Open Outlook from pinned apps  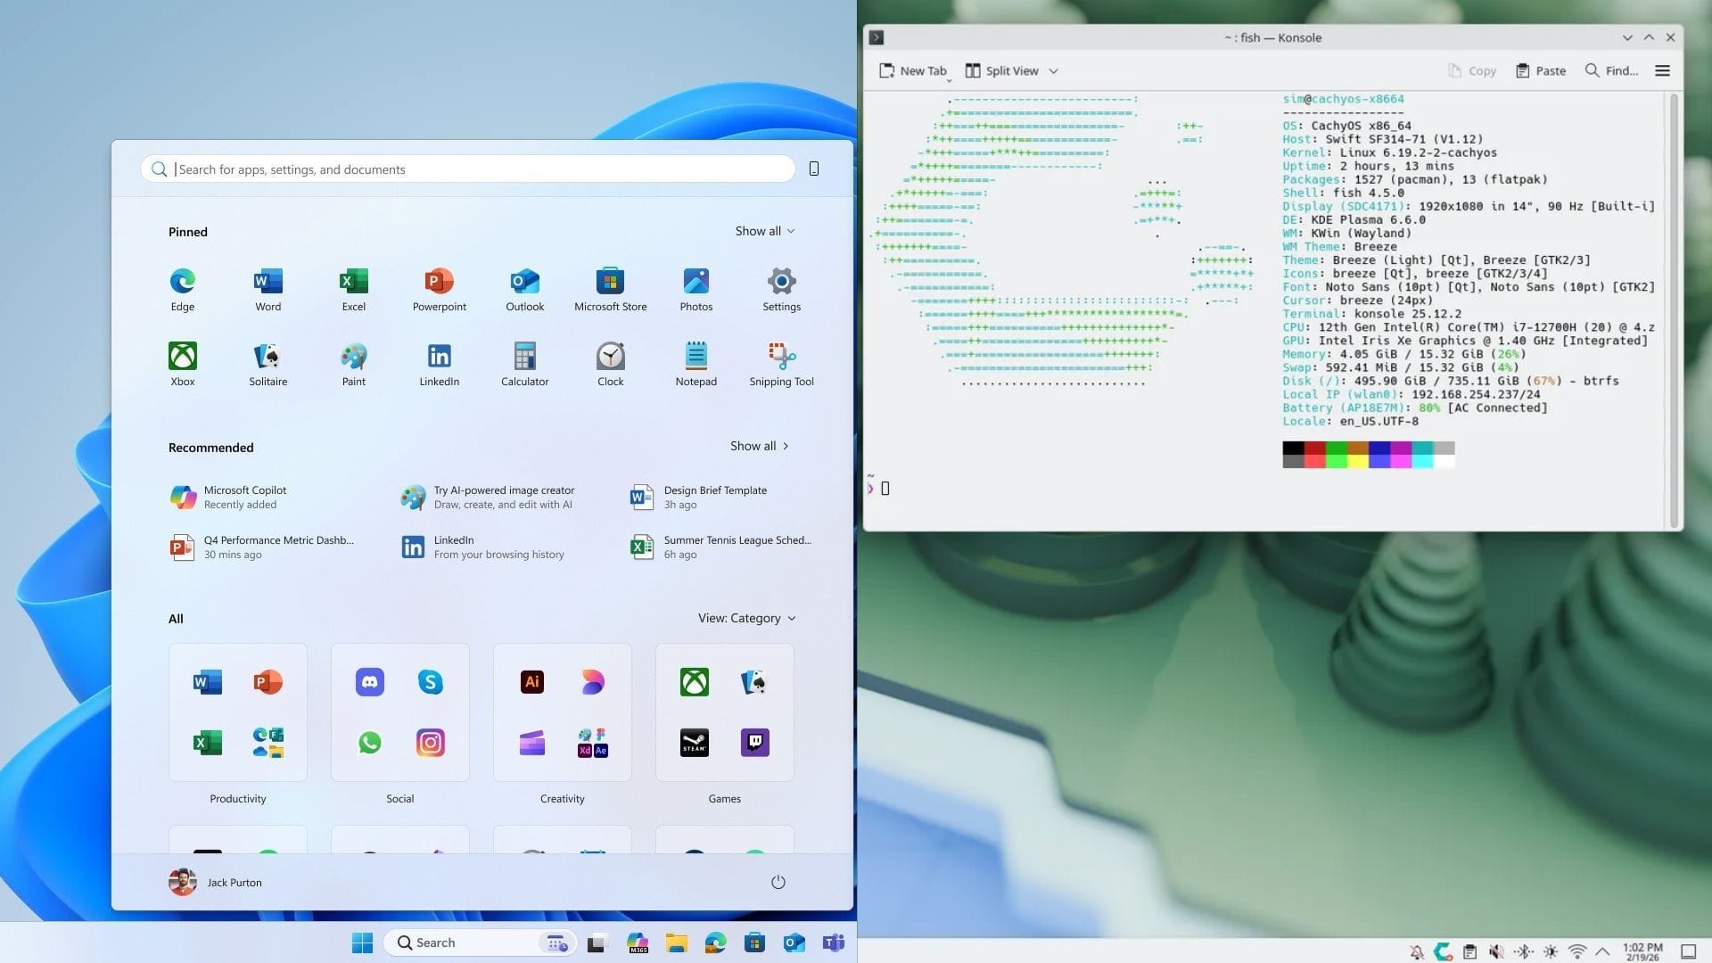525,290
